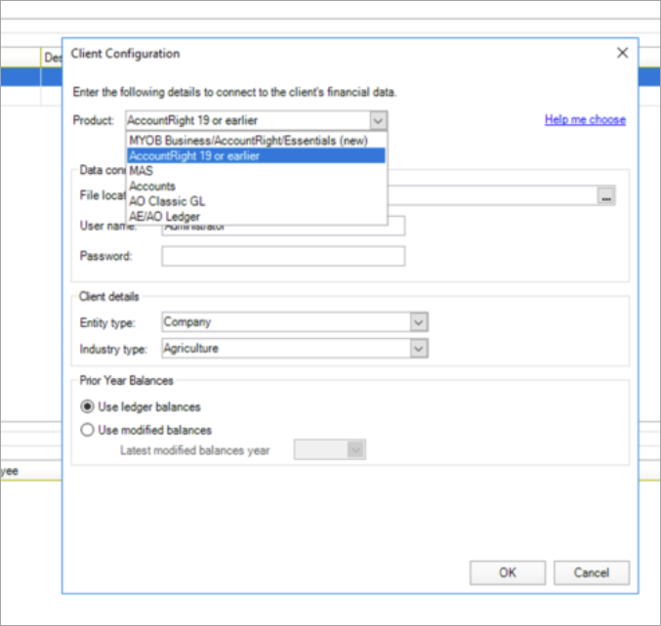Screen dimensions: 661x626
Task: Close the Client Configuration dialog
Action: (622, 53)
